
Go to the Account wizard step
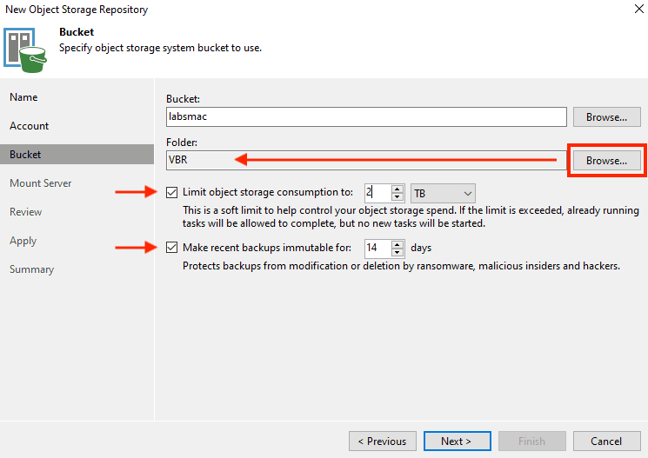point(29,126)
